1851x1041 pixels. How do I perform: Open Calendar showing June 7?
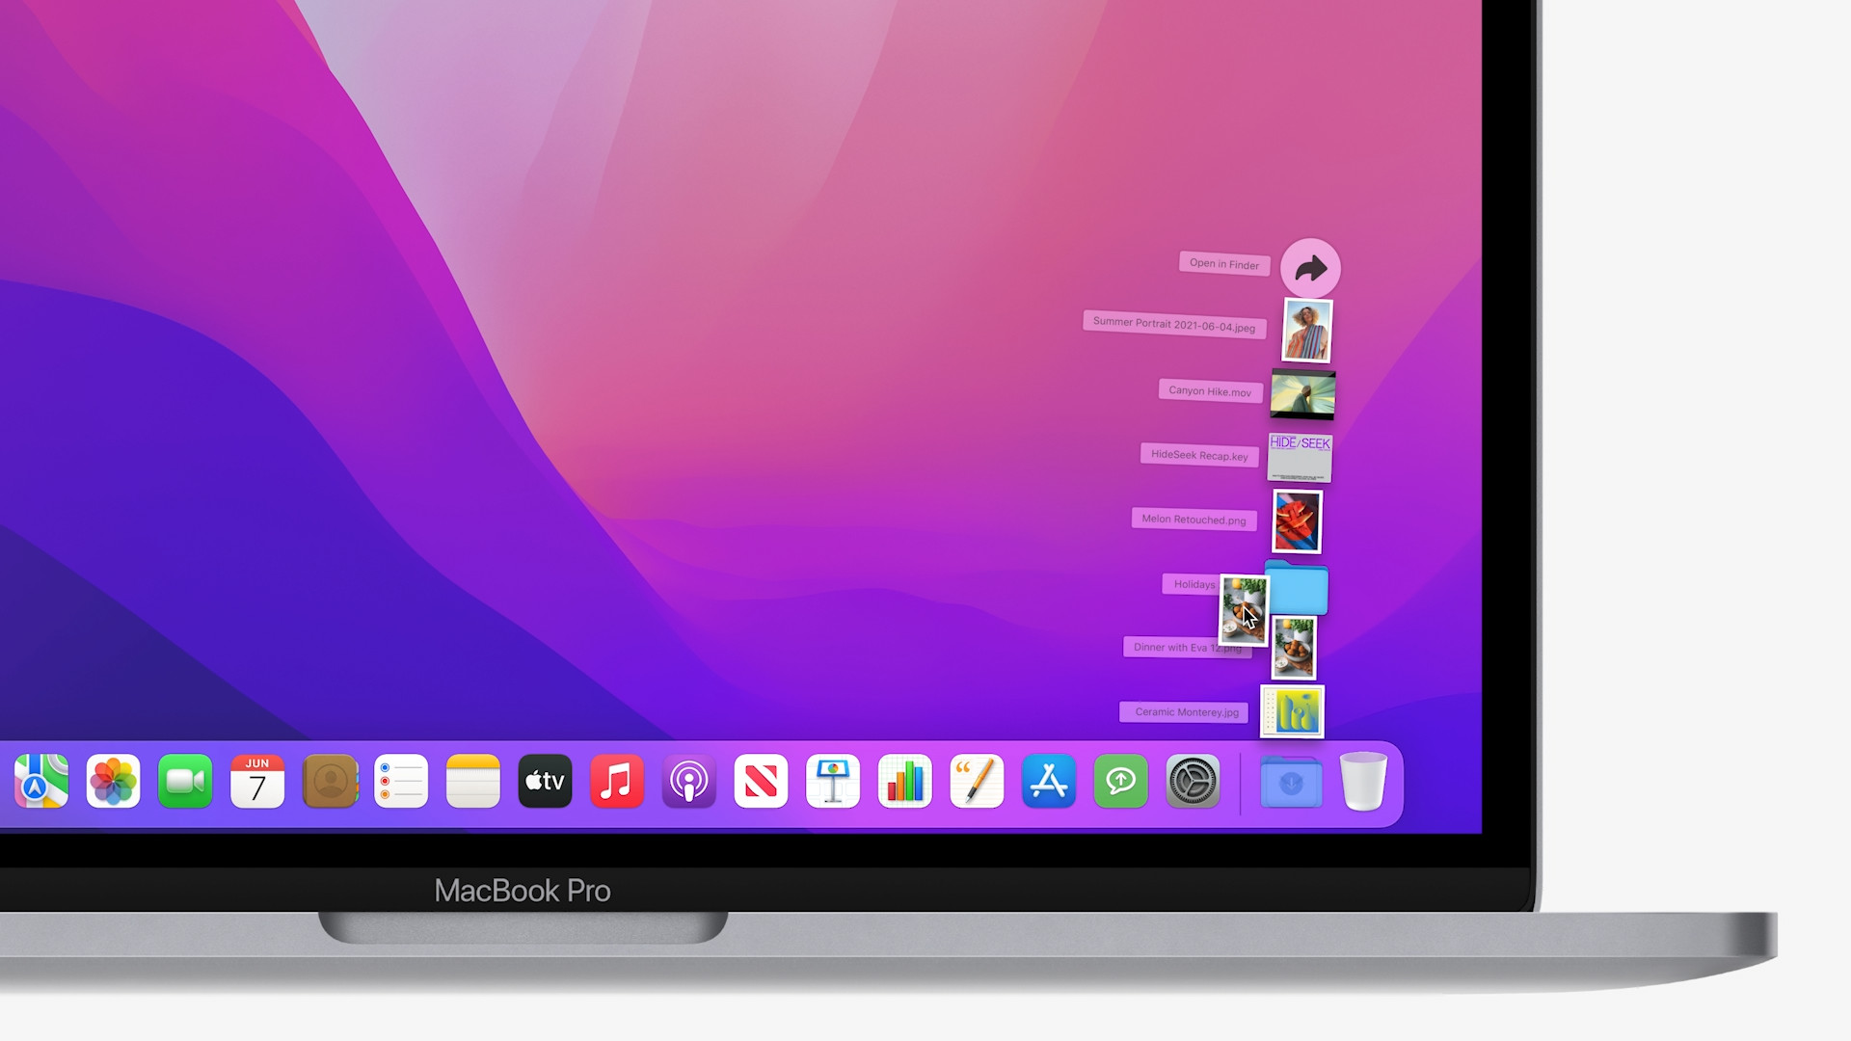[257, 782]
